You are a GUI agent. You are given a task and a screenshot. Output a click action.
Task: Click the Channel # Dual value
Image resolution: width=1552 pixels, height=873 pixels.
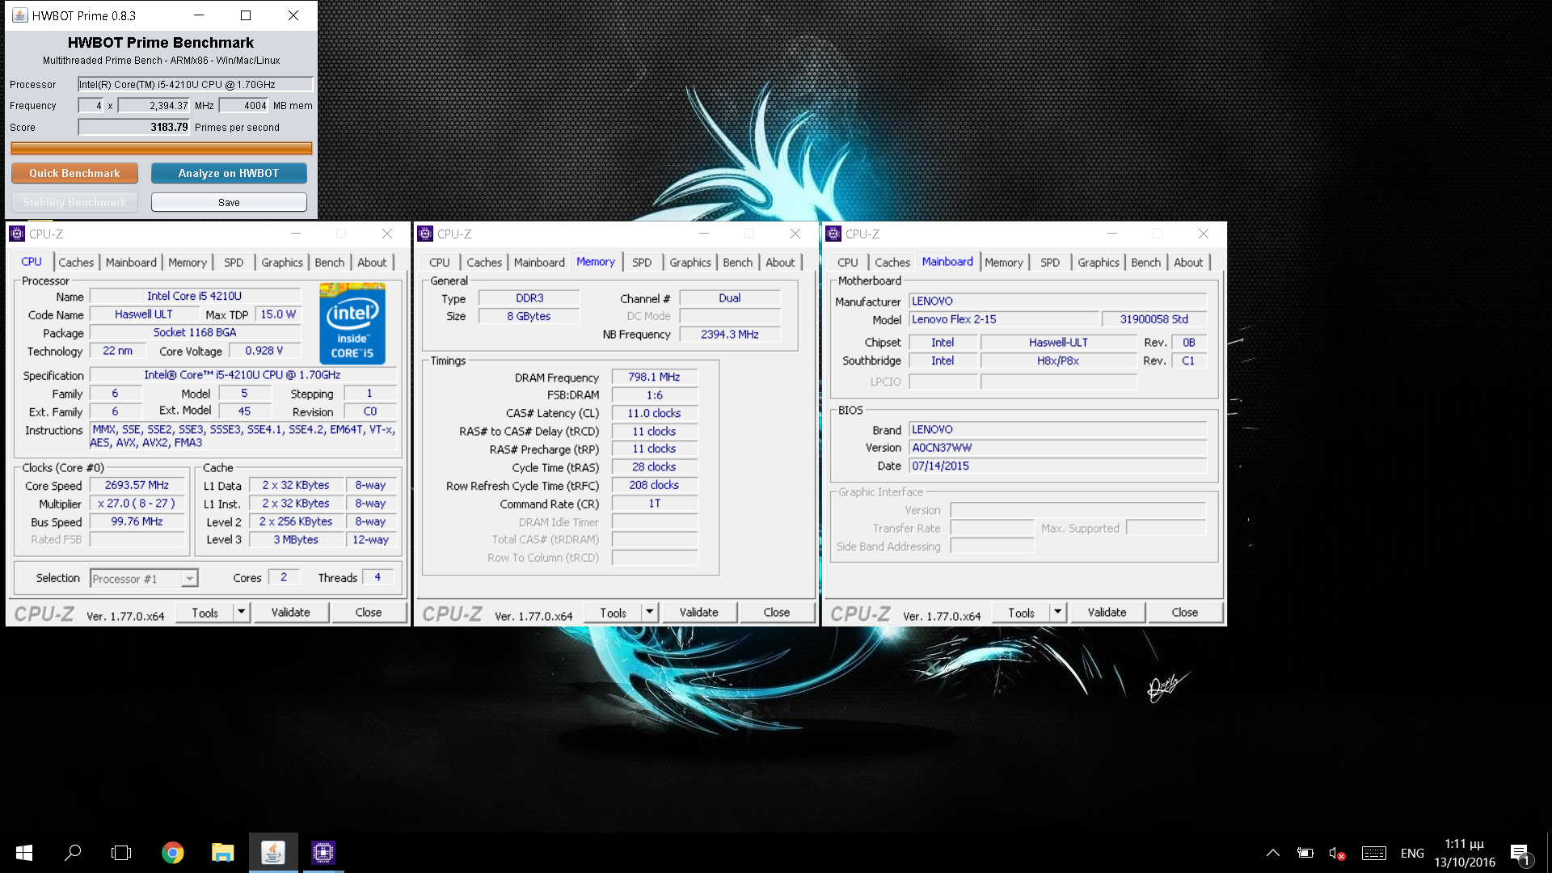click(x=730, y=297)
